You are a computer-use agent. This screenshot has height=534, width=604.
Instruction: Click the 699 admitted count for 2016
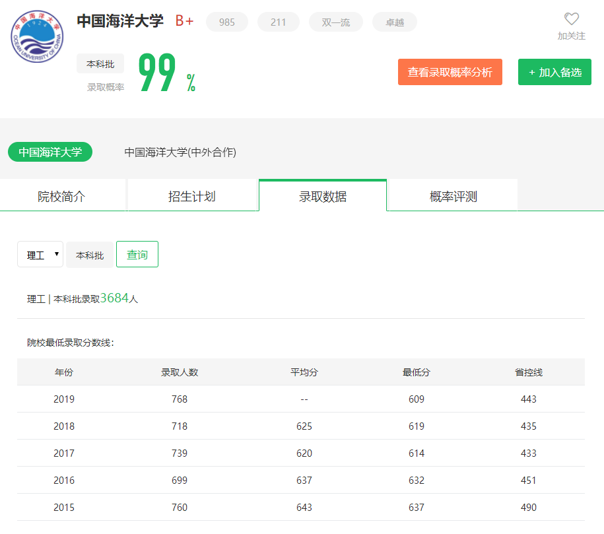pyautogui.click(x=180, y=480)
